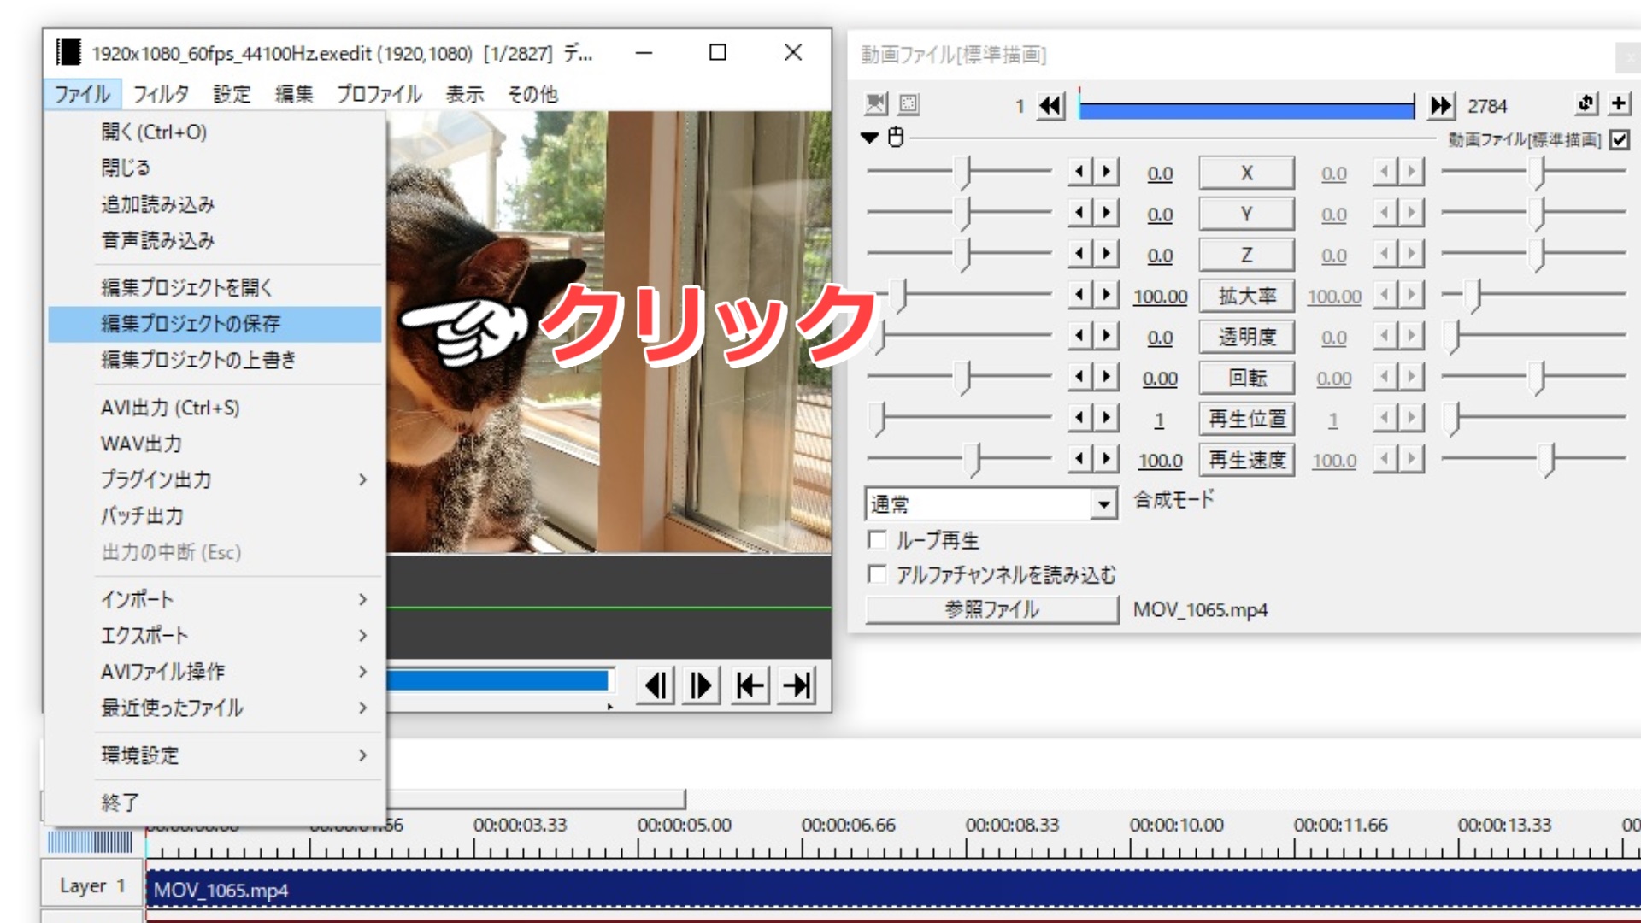Open the その他 menu
The width and height of the screenshot is (1641, 923).
(532, 94)
